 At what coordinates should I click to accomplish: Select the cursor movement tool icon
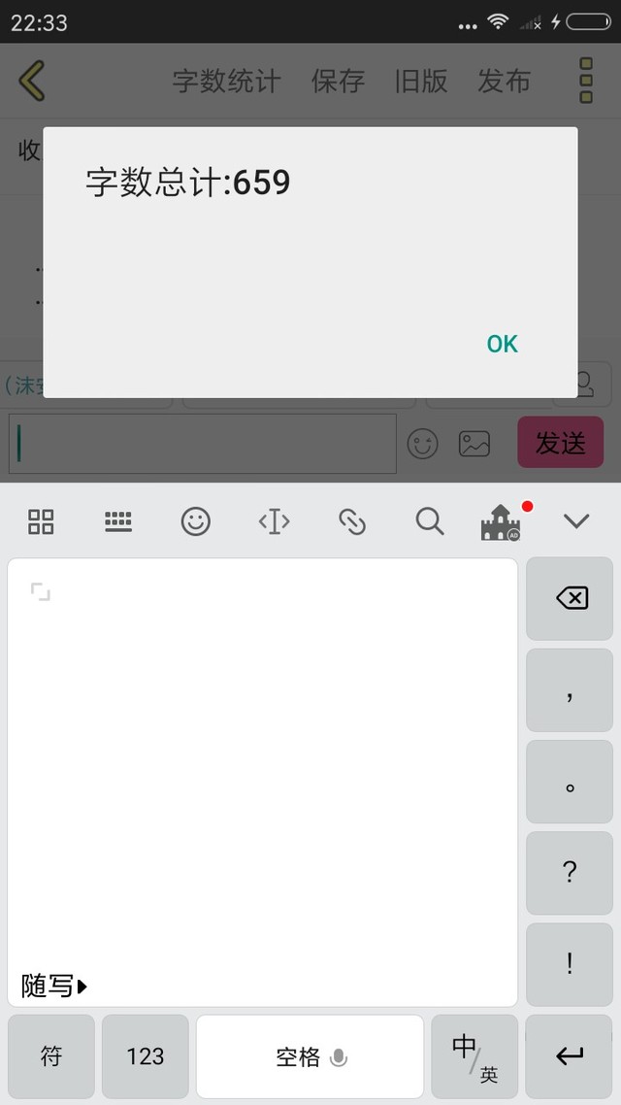274,521
